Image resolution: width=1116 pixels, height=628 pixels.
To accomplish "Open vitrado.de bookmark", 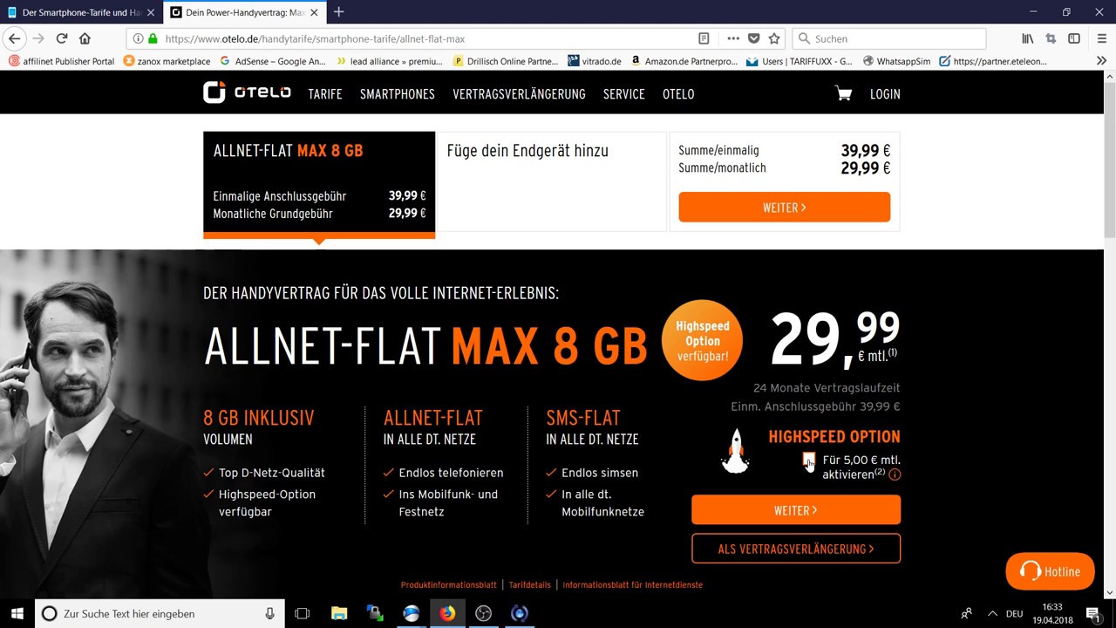I will click(594, 61).
